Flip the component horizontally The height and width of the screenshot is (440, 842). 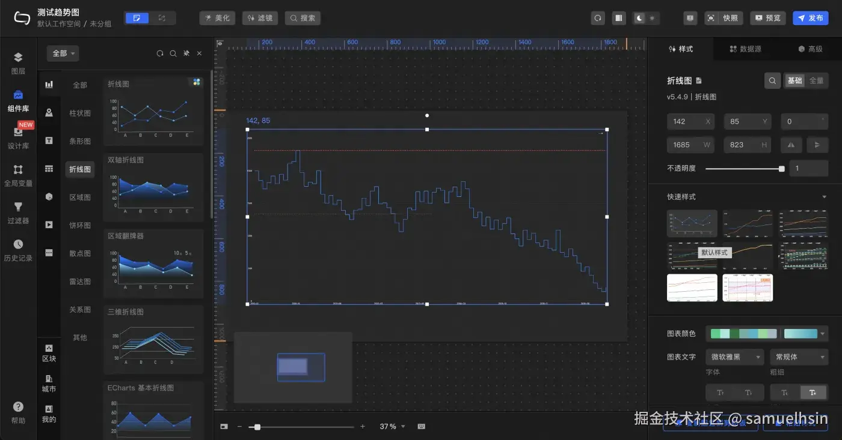[790, 145]
